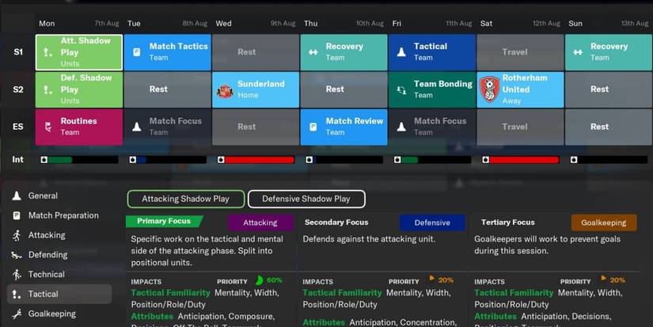Screen dimensions: 653x327
Task: Click the Match Tactics clipboard icon
Action: pos(137,52)
